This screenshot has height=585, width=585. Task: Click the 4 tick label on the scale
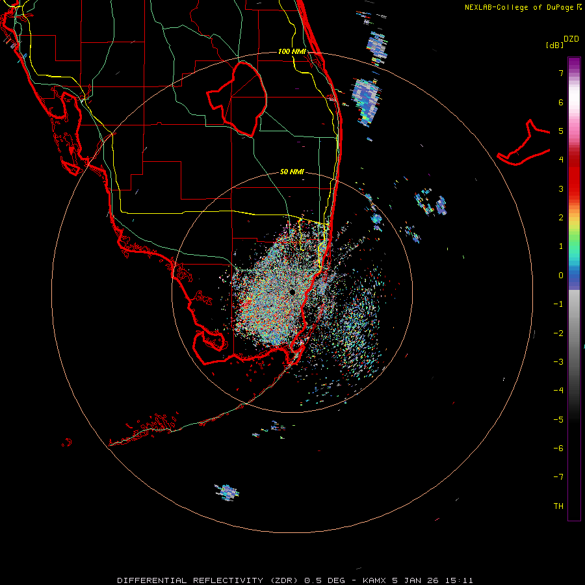tap(561, 160)
